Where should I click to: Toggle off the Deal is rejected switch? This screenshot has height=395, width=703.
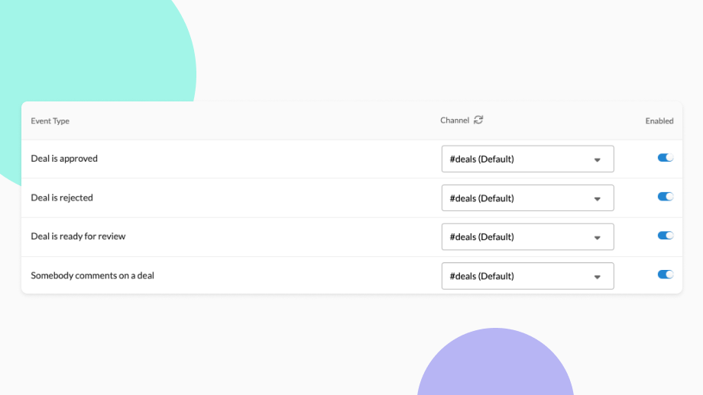(666, 197)
